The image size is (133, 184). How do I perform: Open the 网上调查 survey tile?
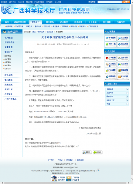click(111, 70)
